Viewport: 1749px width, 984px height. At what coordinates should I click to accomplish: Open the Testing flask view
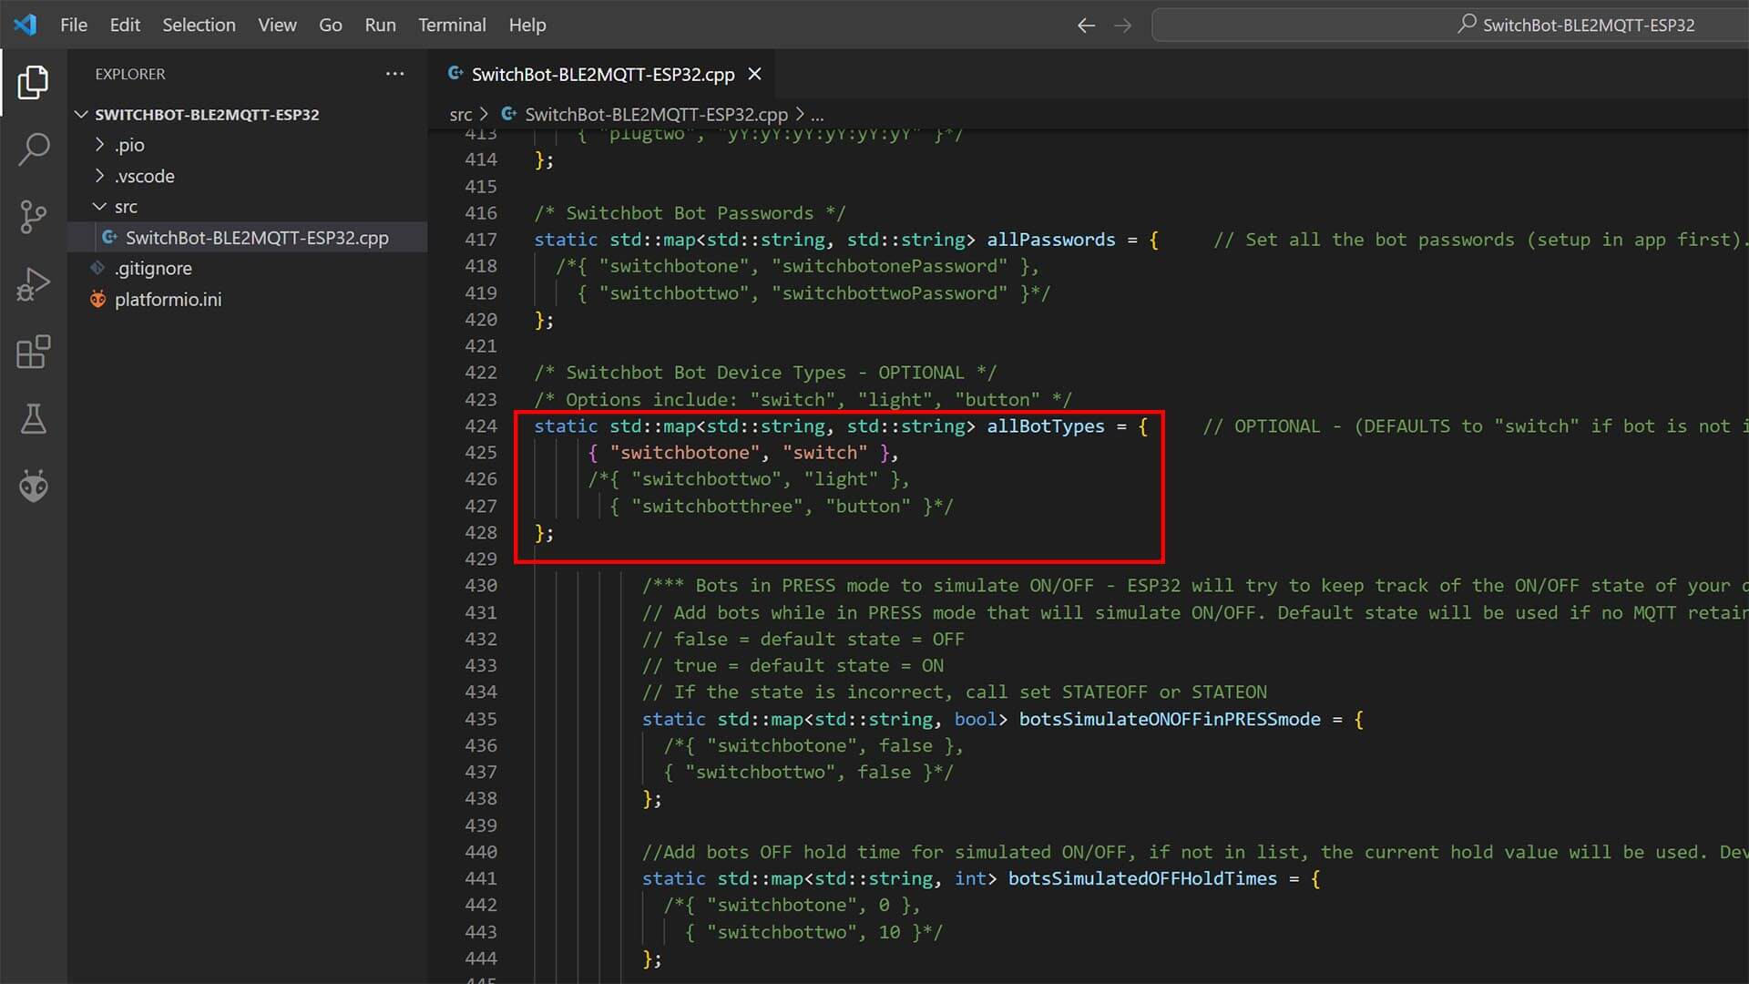click(33, 419)
